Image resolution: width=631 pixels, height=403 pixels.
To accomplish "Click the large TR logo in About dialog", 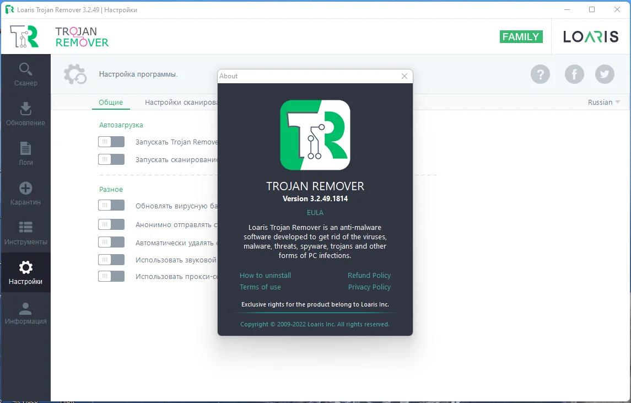I will [315, 135].
